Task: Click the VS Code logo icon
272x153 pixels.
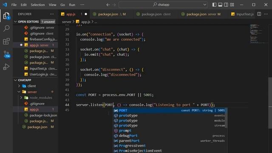Action: pos(5,5)
